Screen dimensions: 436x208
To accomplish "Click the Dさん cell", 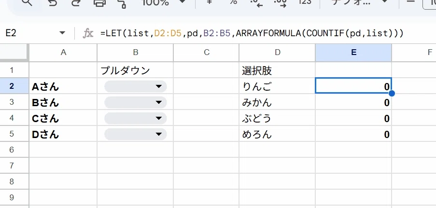I will [63, 134].
